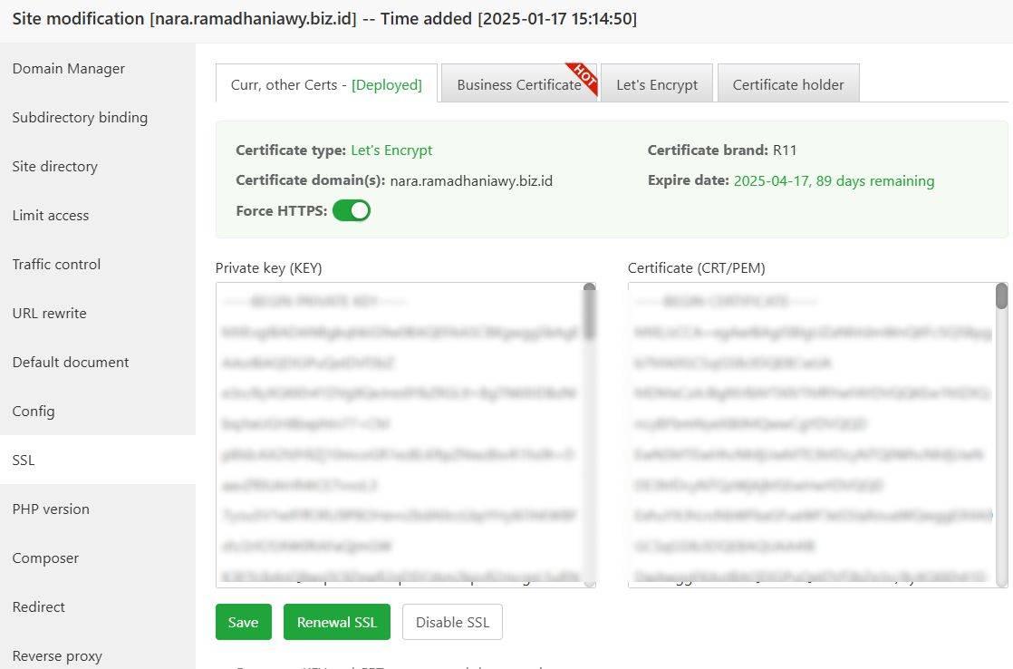Open the Certificate holder tab
The height and width of the screenshot is (669, 1013).
pyautogui.click(x=788, y=84)
